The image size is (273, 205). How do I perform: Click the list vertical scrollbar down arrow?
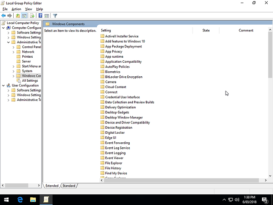[270, 176]
